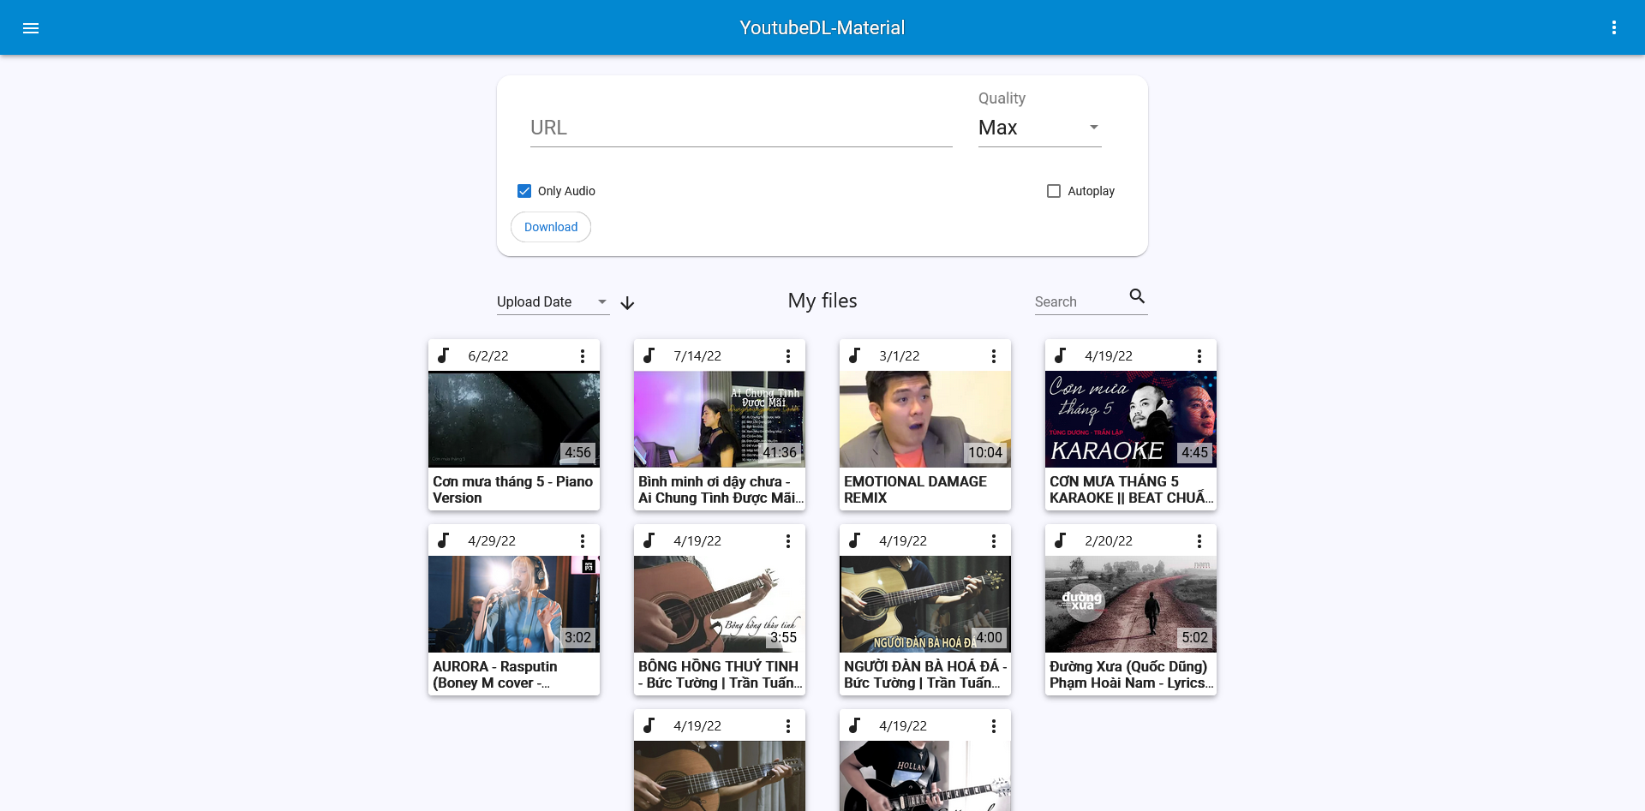This screenshot has width=1645, height=811.
Task: Click audio note icon on 4/29/22 card
Action: click(444, 540)
